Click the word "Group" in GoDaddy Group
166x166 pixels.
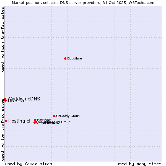[74, 116]
